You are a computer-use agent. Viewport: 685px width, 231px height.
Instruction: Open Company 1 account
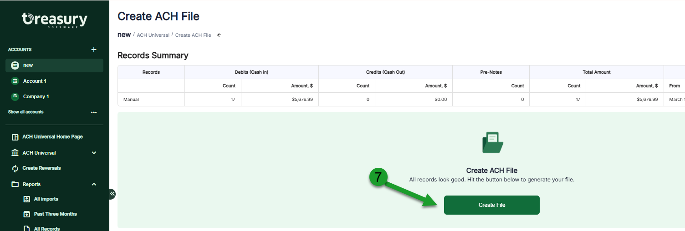point(36,96)
